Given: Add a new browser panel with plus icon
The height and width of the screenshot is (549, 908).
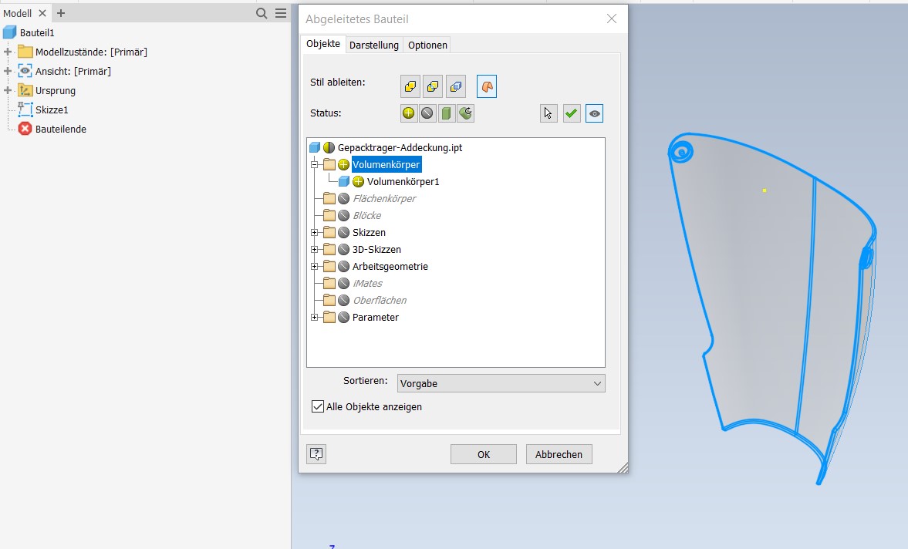Looking at the screenshot, I should [x=61, y=13].
